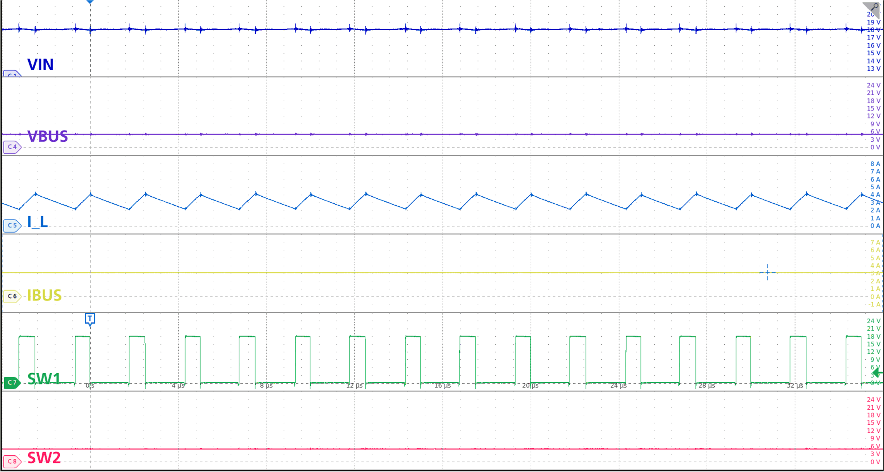
Task: Select the C4 channel badge for VBUS
Action: pos(12,147)
